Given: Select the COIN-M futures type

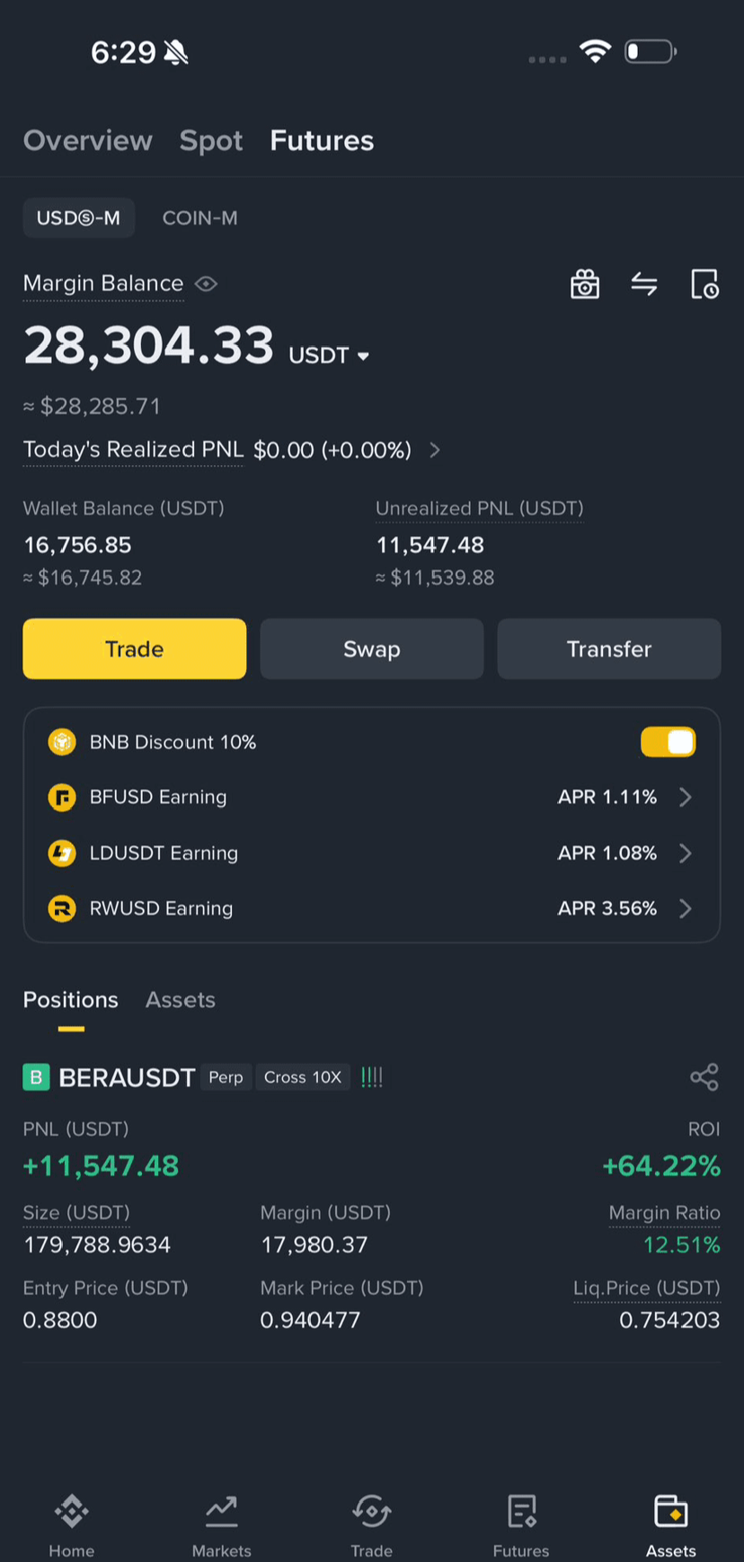Looking at the screenshot, I should pyautogui.click(x=199, y=219).
